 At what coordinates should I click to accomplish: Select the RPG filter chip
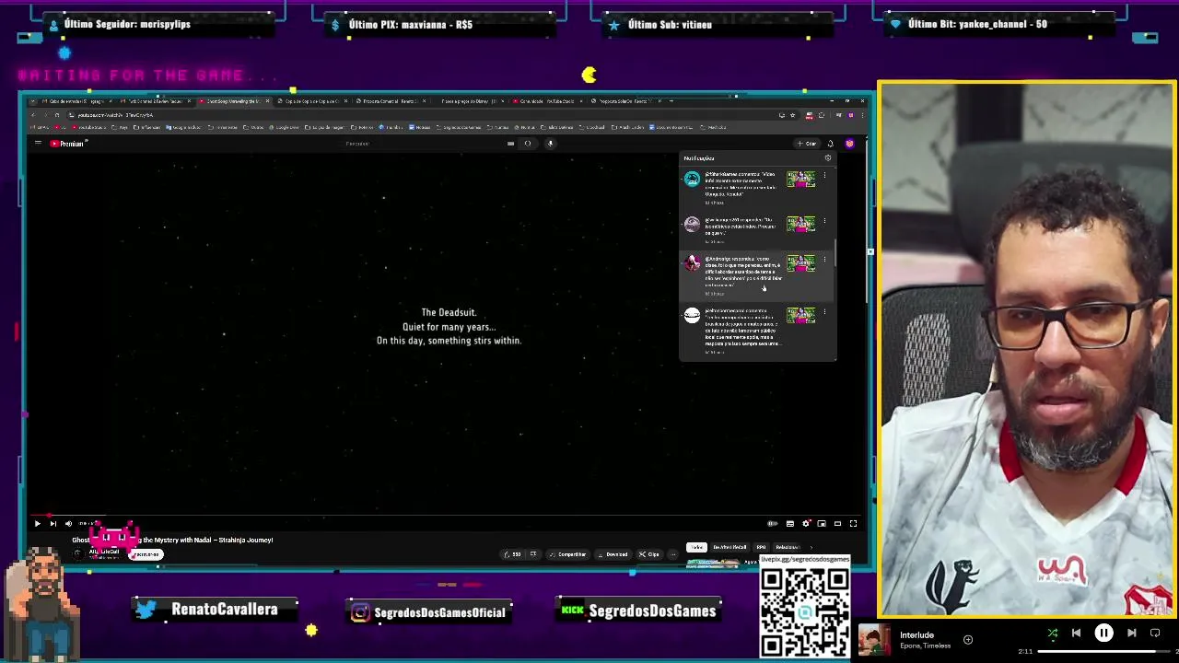761,547
